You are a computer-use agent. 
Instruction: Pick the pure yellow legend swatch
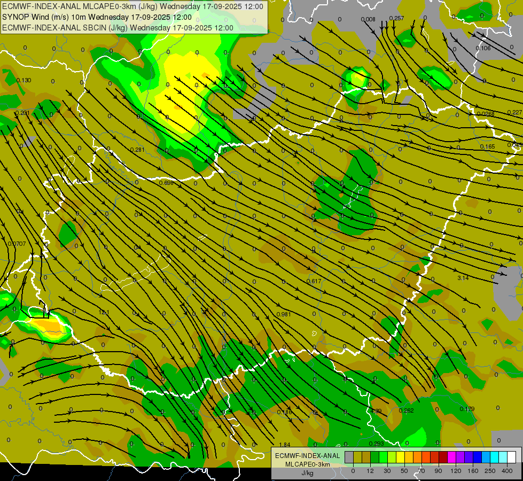tap(400, 457)
